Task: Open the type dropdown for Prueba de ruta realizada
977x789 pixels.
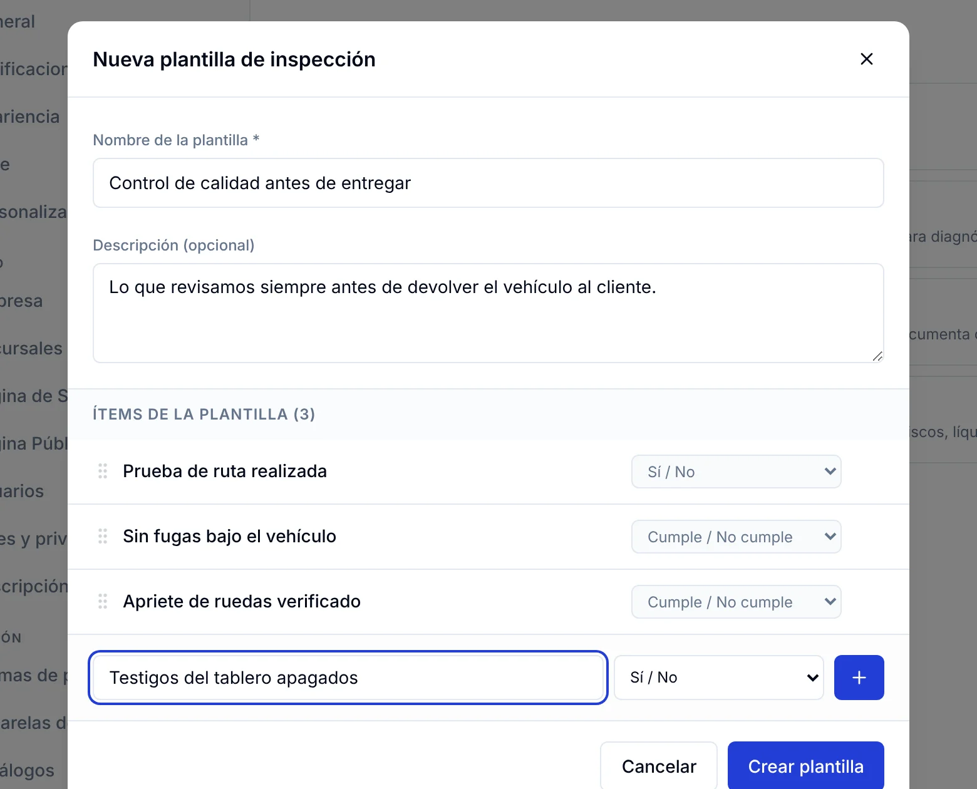Action: [737, 472]
